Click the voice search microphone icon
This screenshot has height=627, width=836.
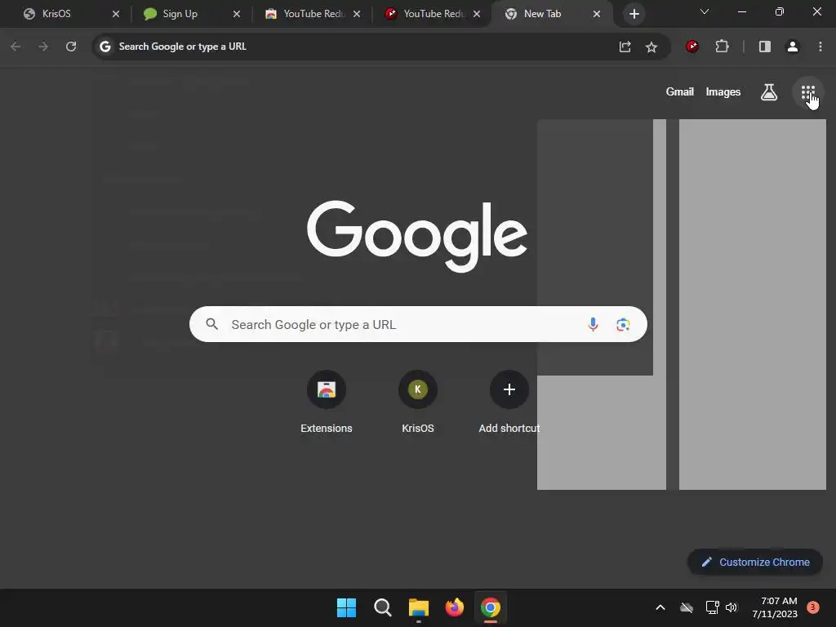tap(593, 324)
